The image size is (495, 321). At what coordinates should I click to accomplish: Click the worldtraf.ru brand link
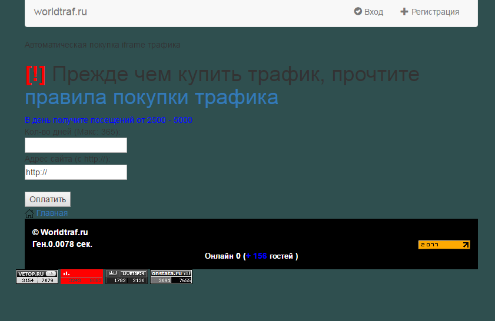click(x=60, y=12)
